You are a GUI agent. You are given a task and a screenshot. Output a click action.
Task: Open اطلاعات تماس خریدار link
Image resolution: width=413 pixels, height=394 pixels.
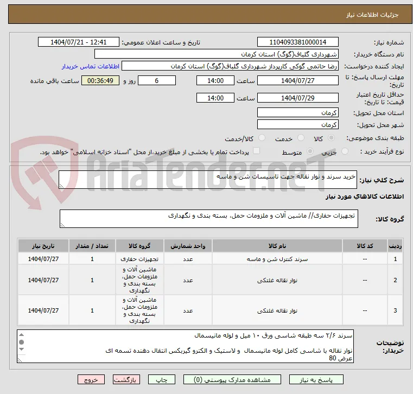91,66
